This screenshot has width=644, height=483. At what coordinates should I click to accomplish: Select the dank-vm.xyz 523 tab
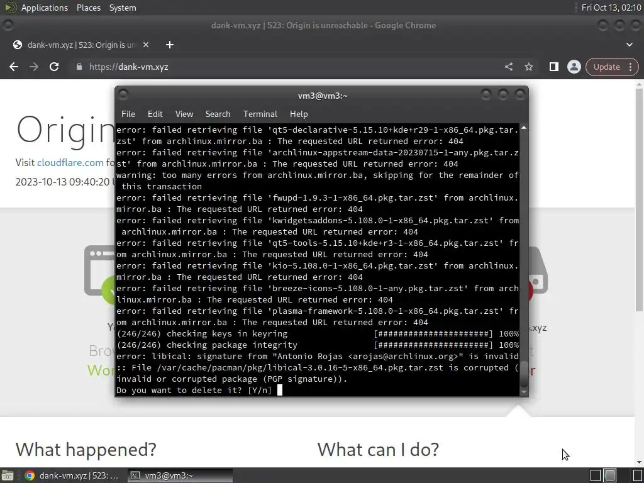coord(81,45)
